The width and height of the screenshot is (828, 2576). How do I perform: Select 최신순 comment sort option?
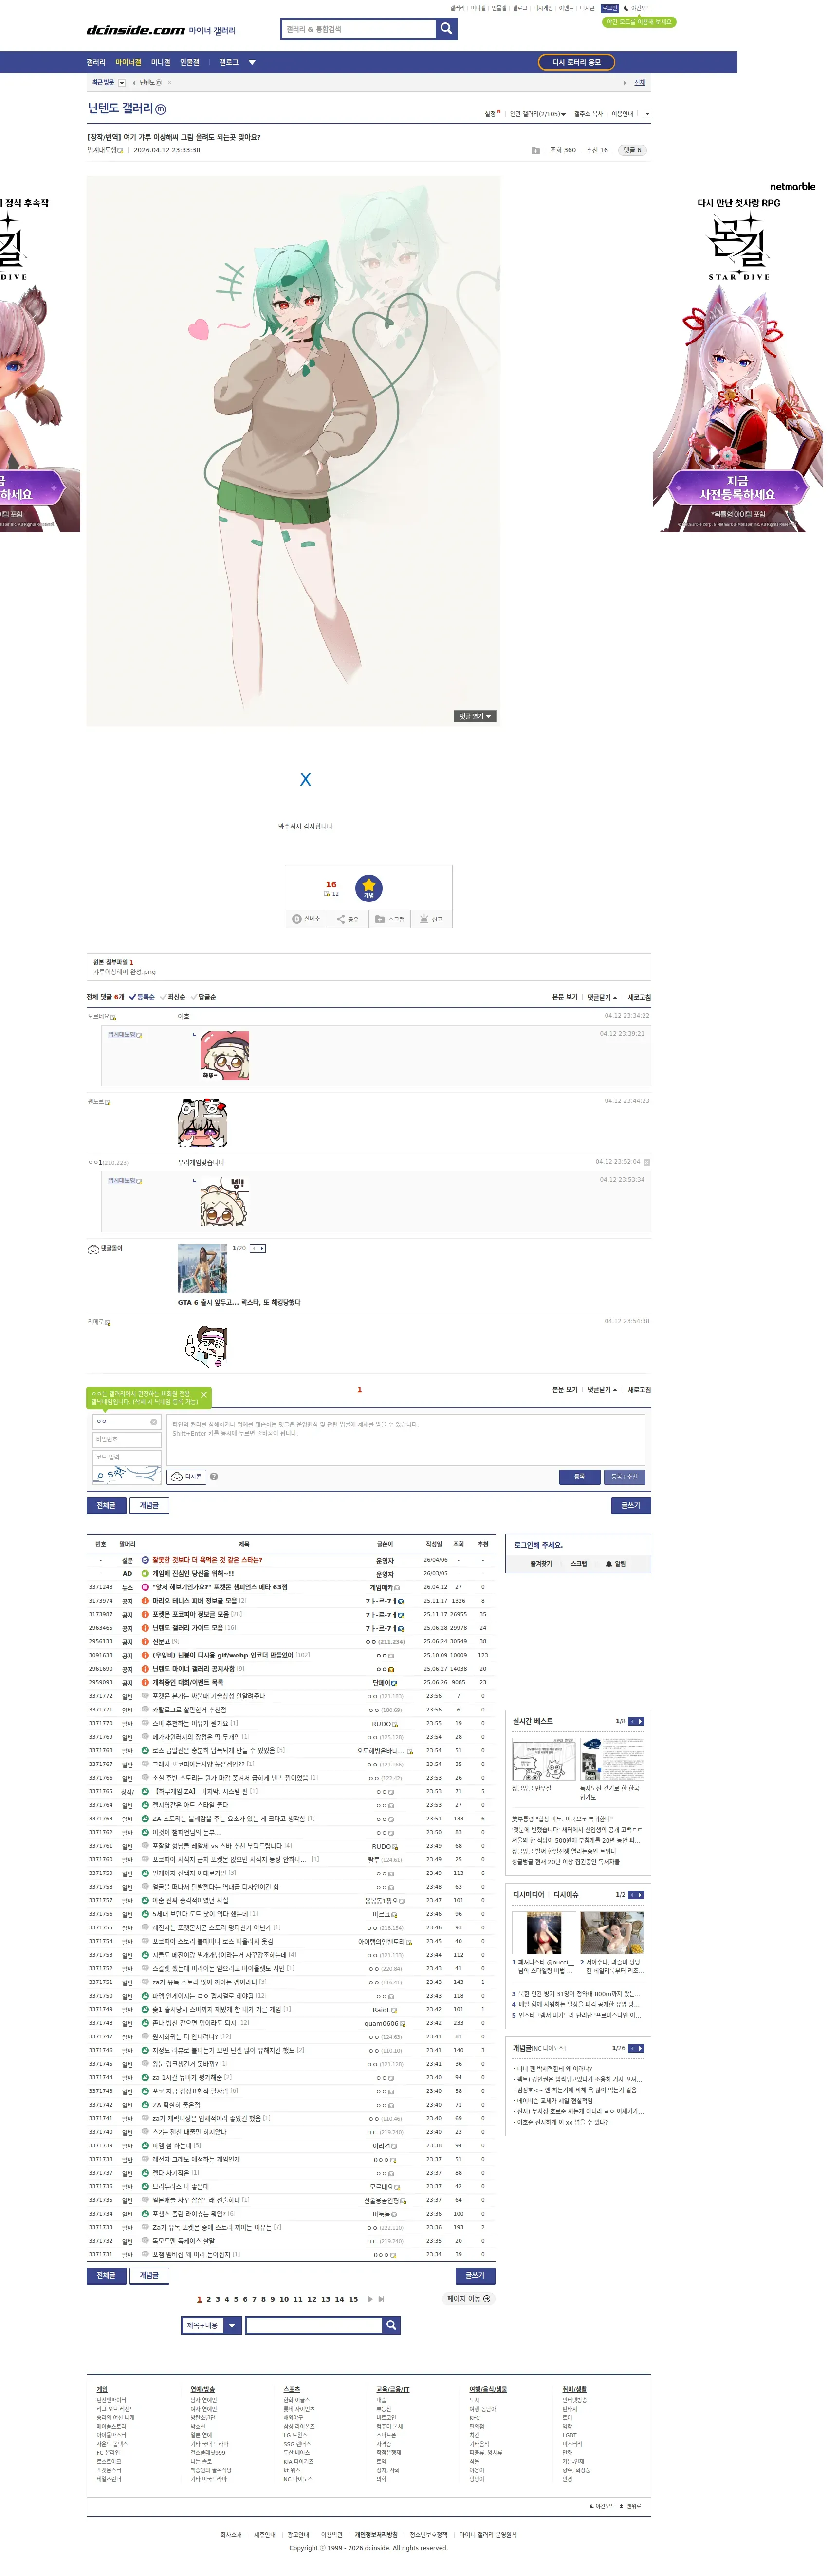(x=174, y=997)
